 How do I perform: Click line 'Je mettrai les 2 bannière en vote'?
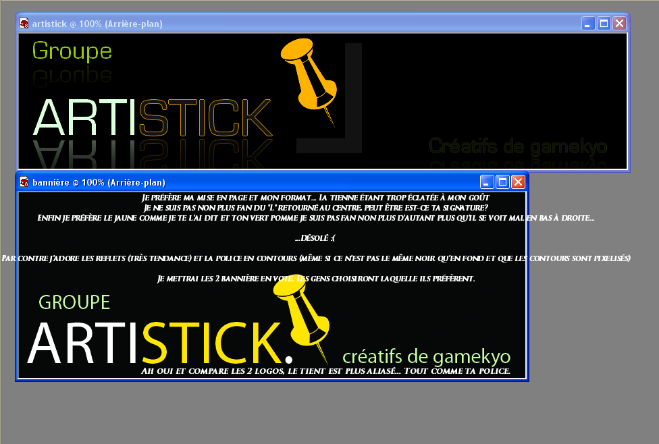(316, 279)
